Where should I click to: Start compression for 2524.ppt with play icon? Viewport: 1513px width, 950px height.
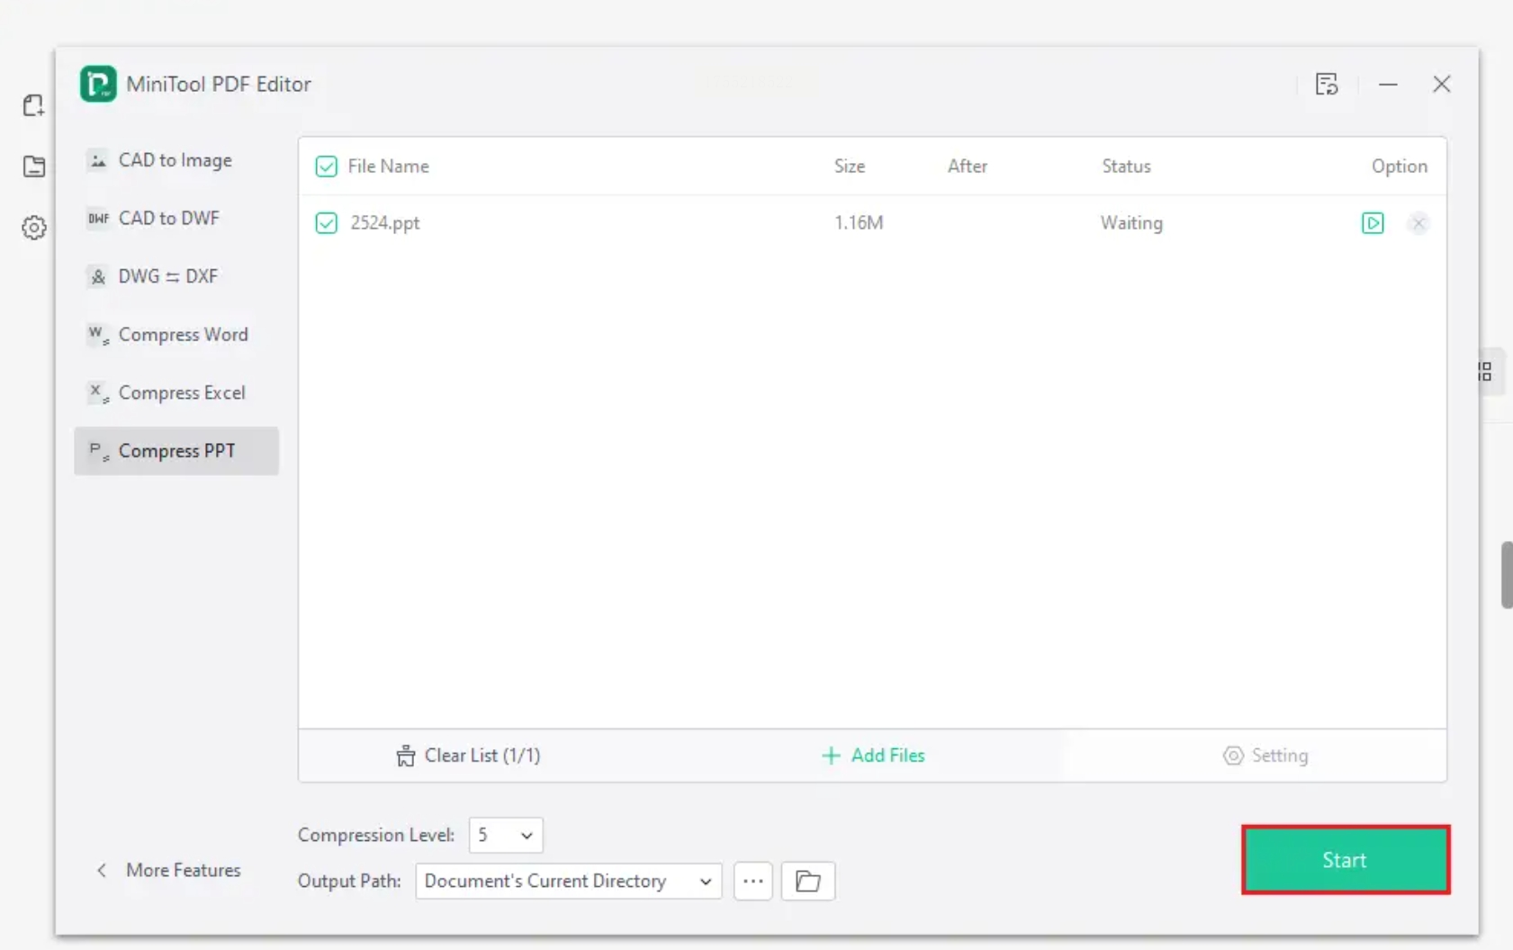(1373, 223)
